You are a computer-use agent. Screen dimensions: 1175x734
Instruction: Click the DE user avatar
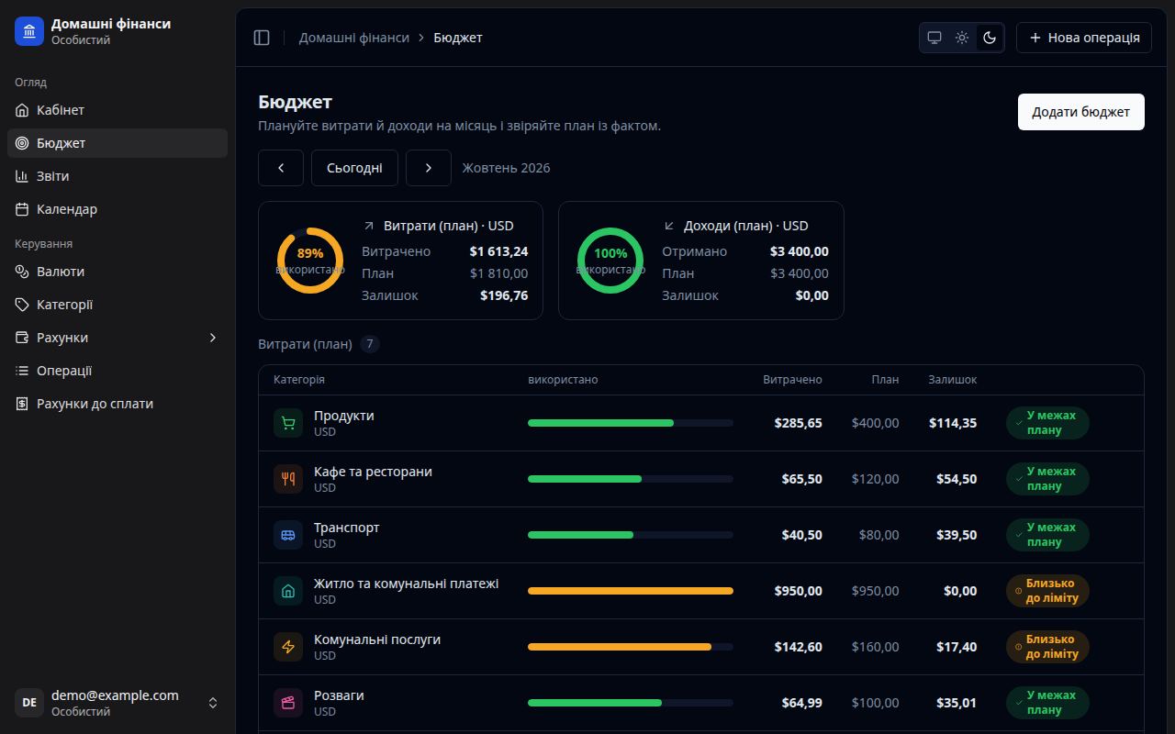pyautogui.click(x=29, y=703)
